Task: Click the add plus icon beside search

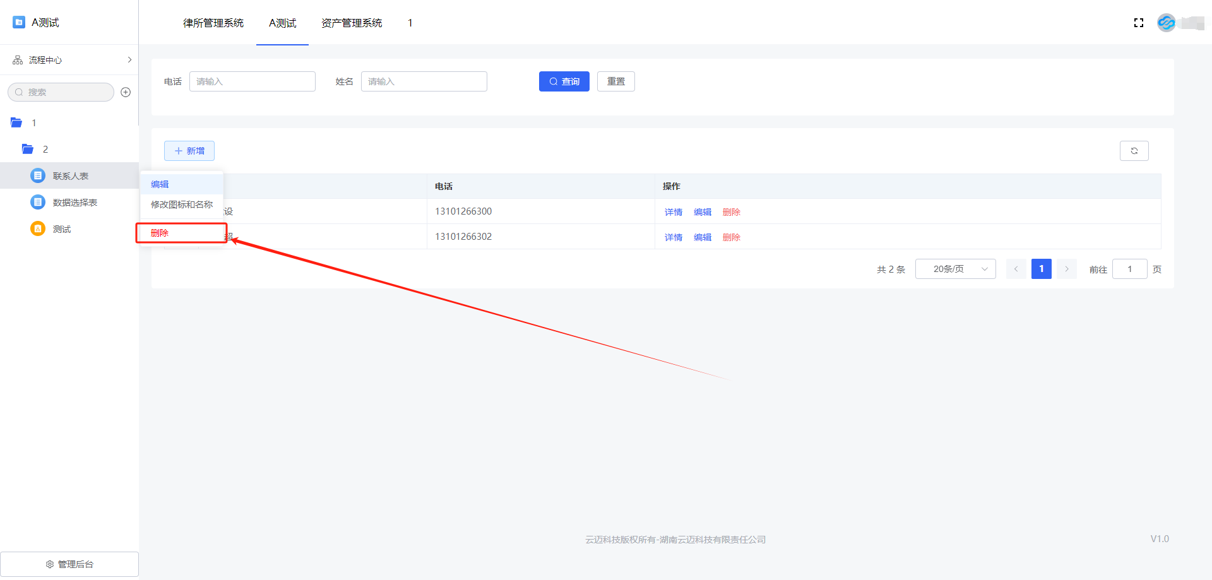Action: click(126, 92)
